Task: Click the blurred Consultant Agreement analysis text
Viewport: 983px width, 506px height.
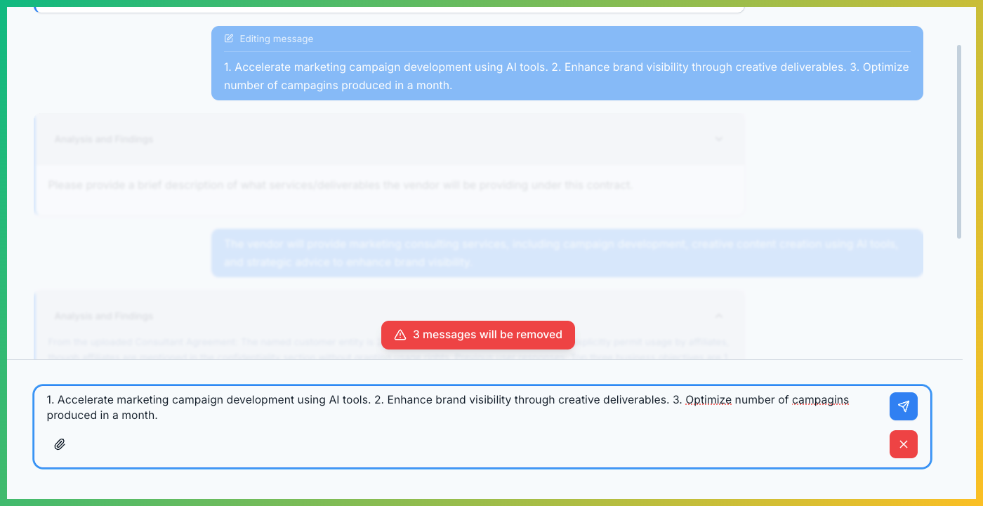Action: click(x=211, y=342)
